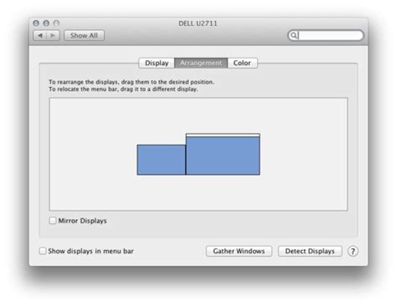Click the 'To relocate the menu bar' instruction text
397x306 pixels.
click(x=124, y=89)
